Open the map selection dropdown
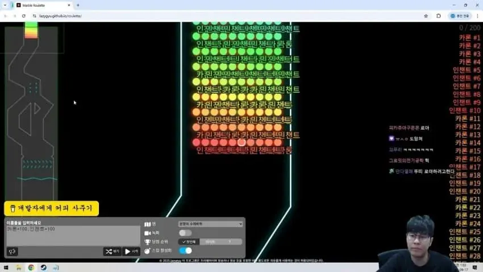Screen dimensions: 483x272 210,224
